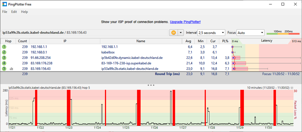302x132 pixels.
Task: Click the hop 5 timeline graph title
Action: tap(49, 88)
